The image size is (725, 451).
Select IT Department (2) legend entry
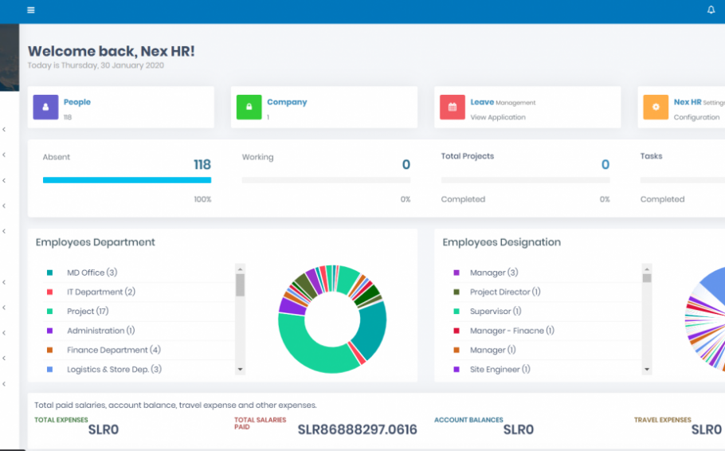tap(101, 292)
